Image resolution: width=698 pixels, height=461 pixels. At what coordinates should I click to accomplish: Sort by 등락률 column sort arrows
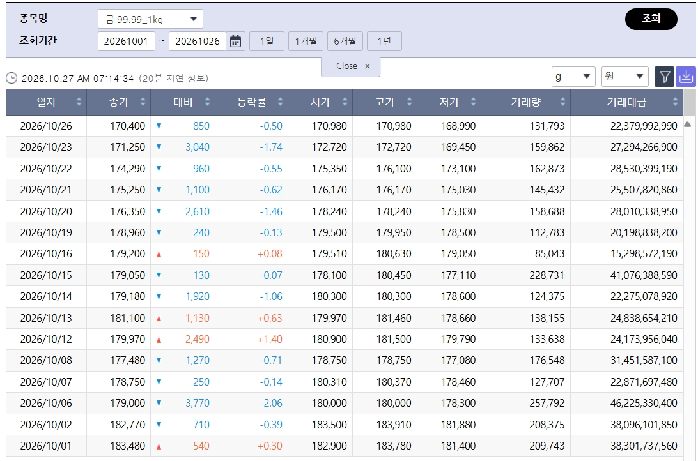280,102
